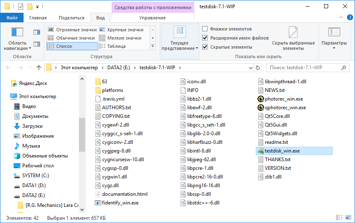
Task: Open the Параметры dropdown arrow
Action: pyautogui.click(x=334, y=48)
